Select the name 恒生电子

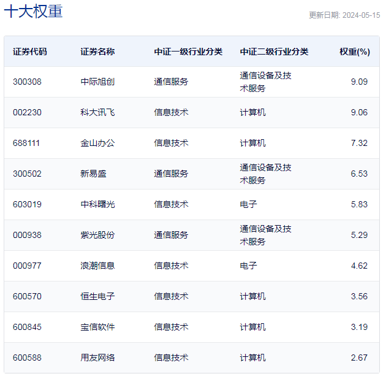(x=97, y=296)
